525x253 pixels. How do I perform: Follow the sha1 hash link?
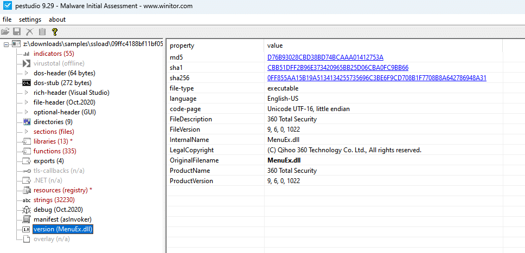pos(338,68)
